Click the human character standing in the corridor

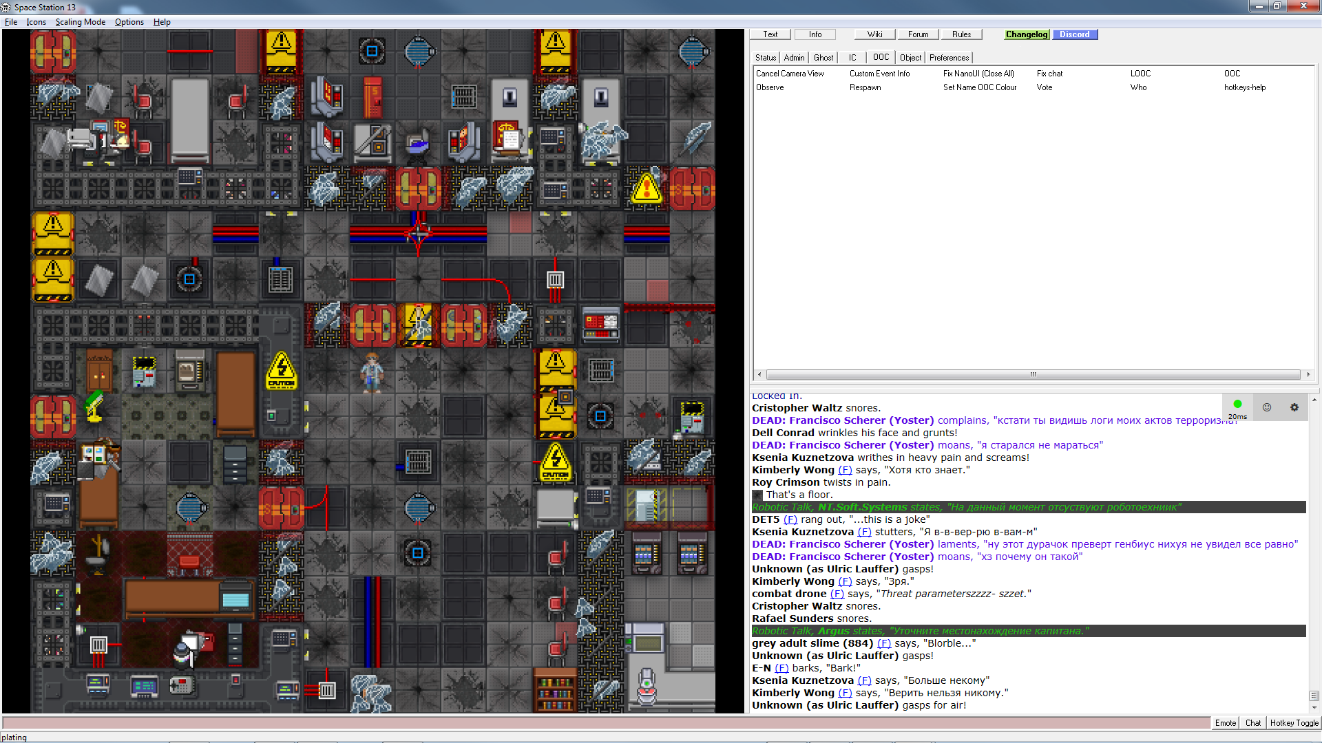click(372, 372)
